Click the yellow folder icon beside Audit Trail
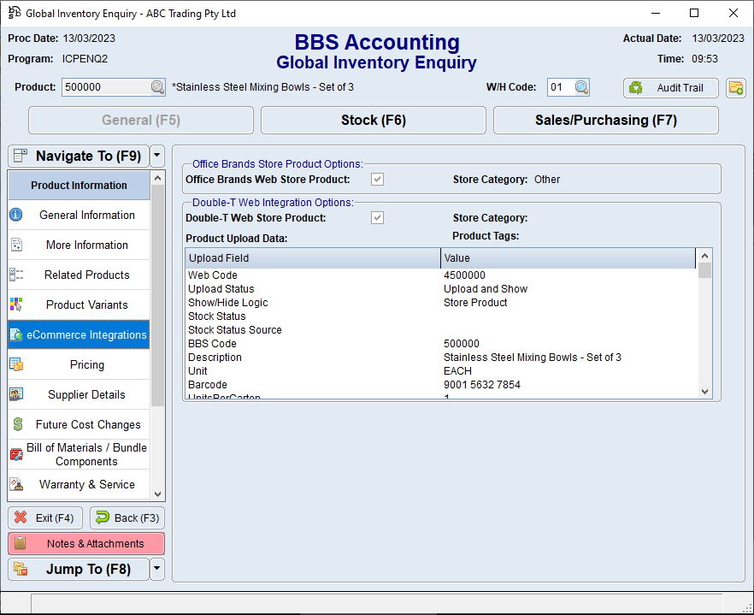 pos(735,87)
